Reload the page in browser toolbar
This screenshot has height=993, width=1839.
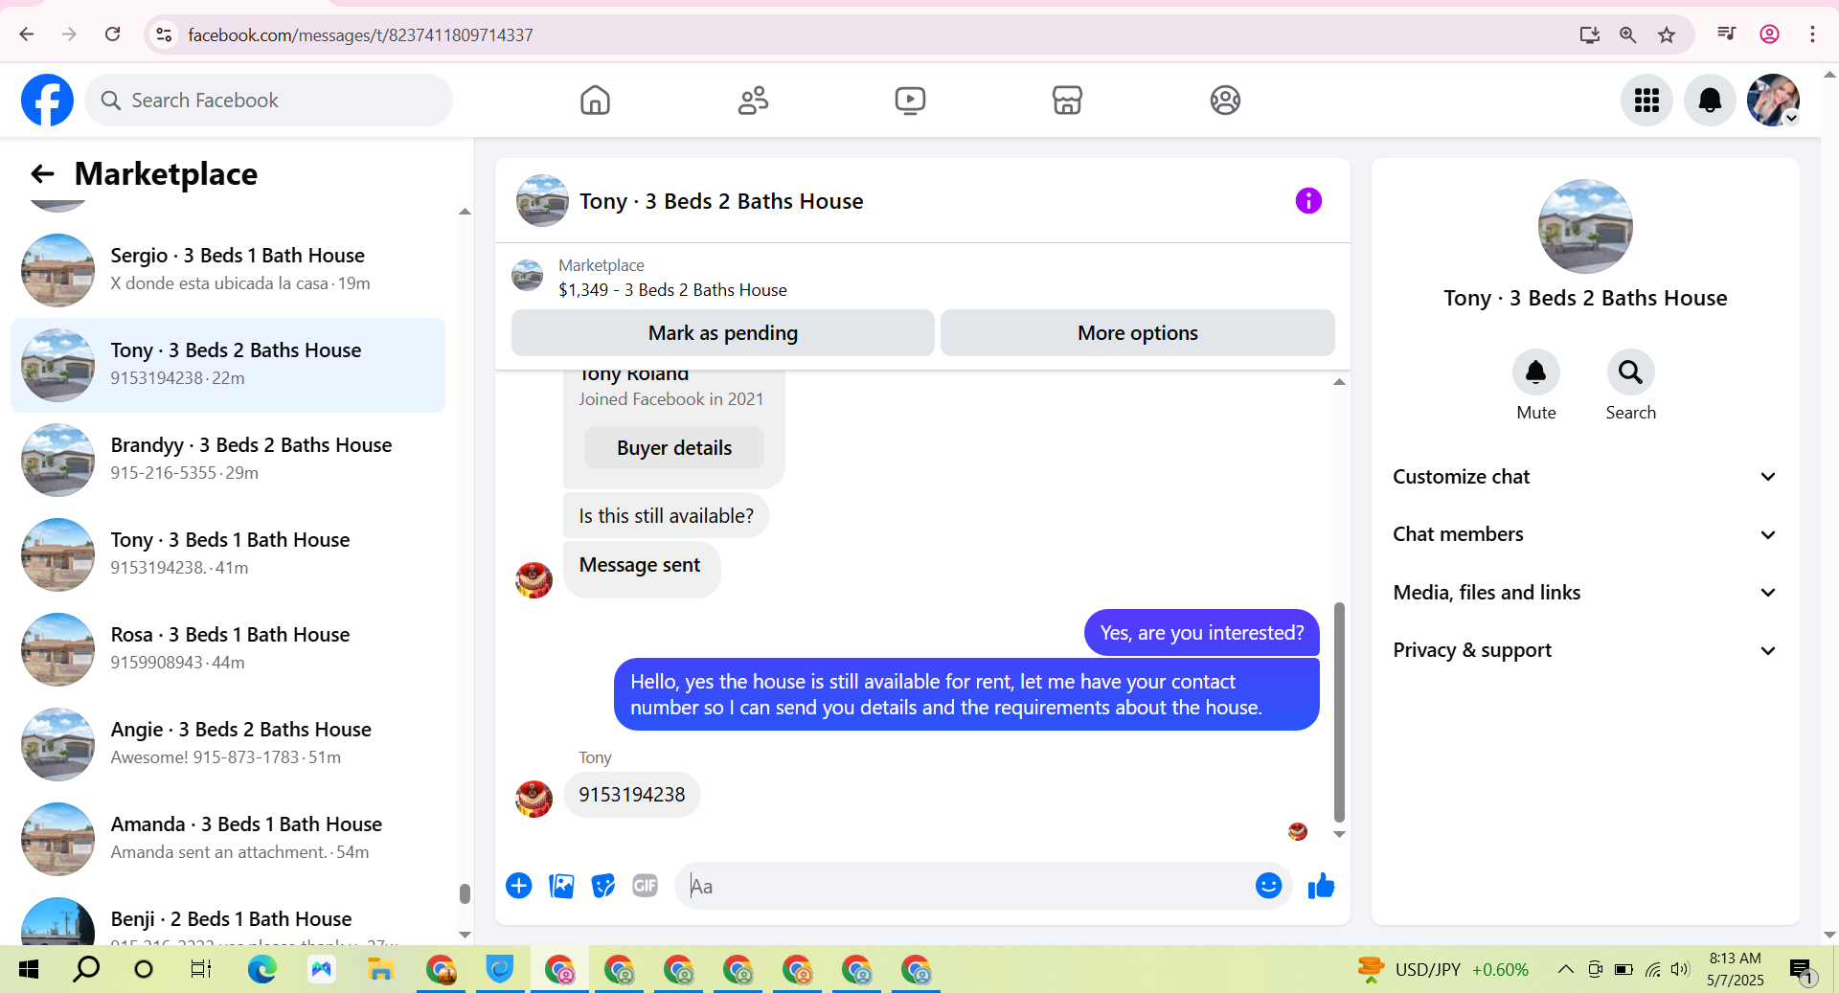point(113,34)
